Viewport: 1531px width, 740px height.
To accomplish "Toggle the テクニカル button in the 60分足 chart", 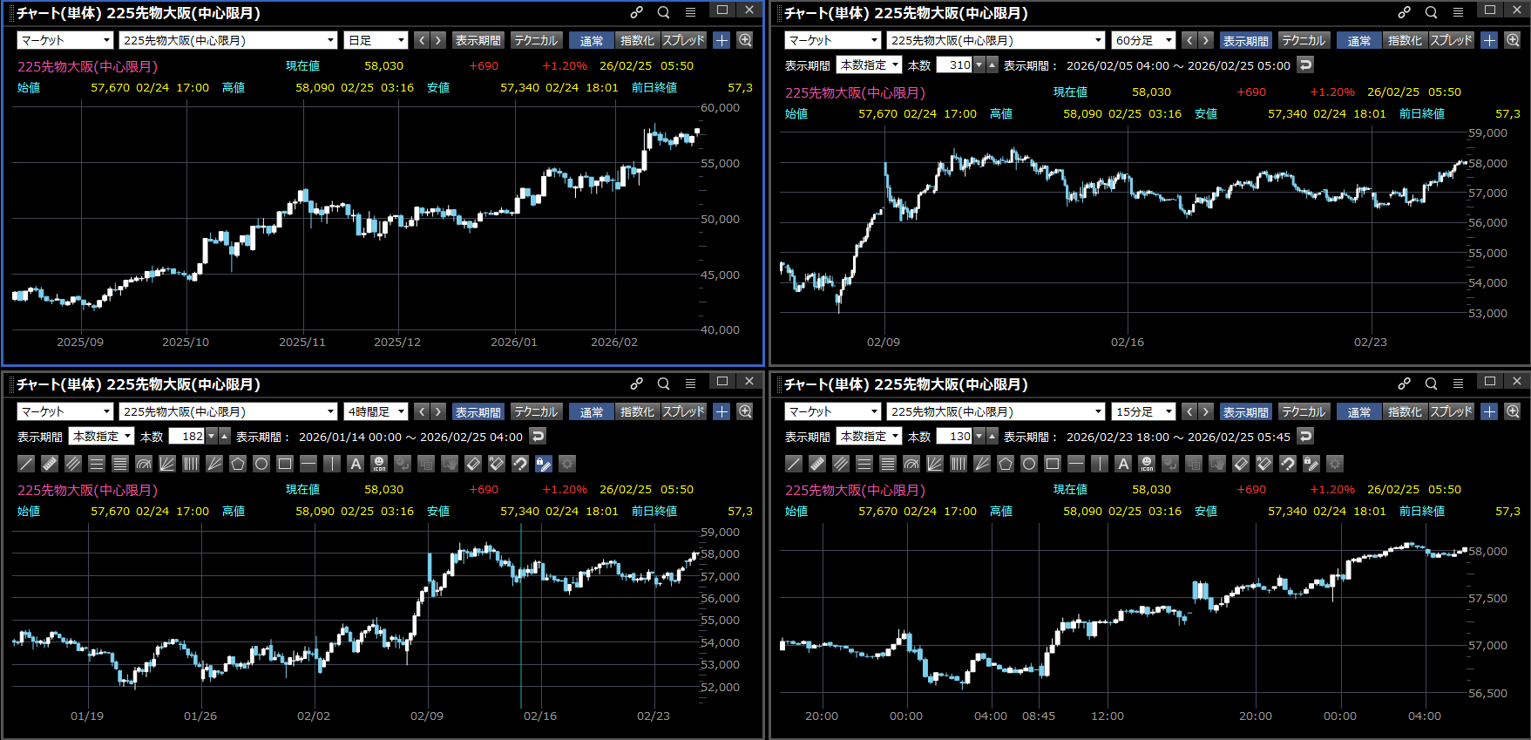I will point(1304,40).
